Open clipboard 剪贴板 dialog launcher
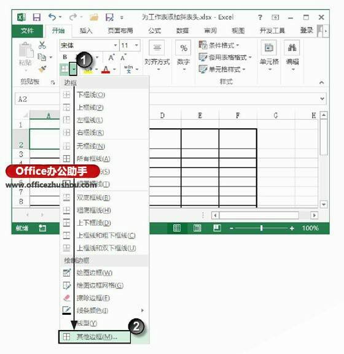344x354 pixels. point(53,82)
